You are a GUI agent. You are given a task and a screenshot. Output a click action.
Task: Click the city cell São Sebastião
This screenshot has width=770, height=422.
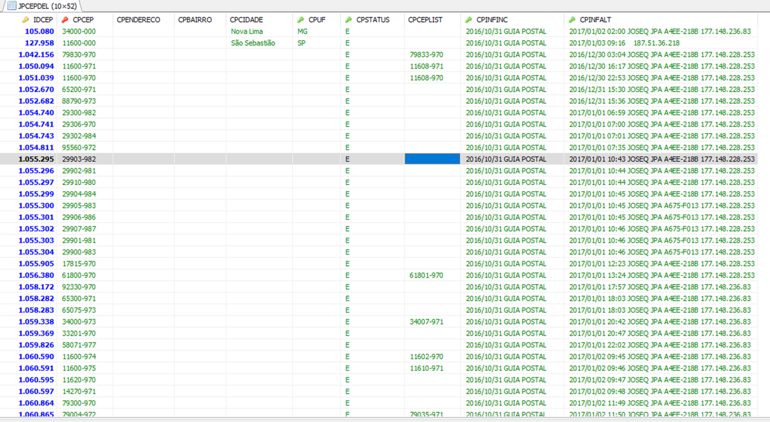(253, 43)
